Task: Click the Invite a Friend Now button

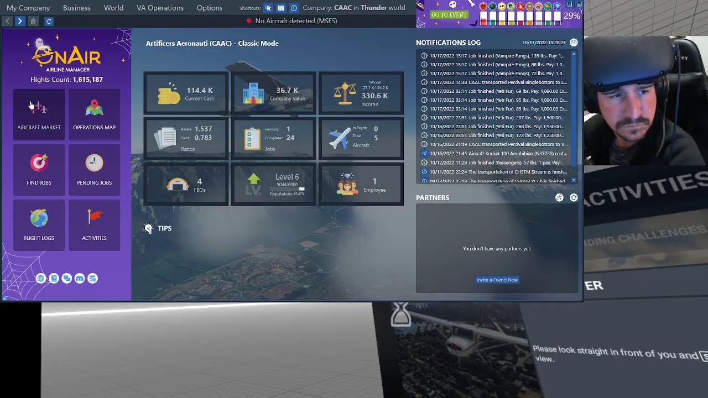Action: [497, 280]
